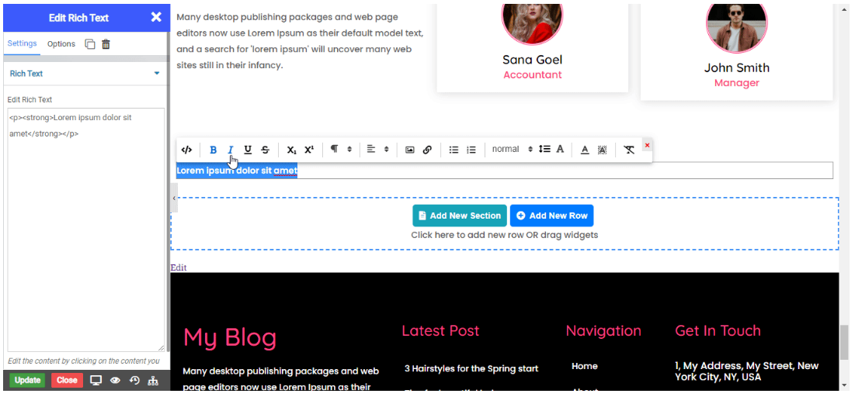
Task: Create a numbered ordered list
Action: coord(471,150)
